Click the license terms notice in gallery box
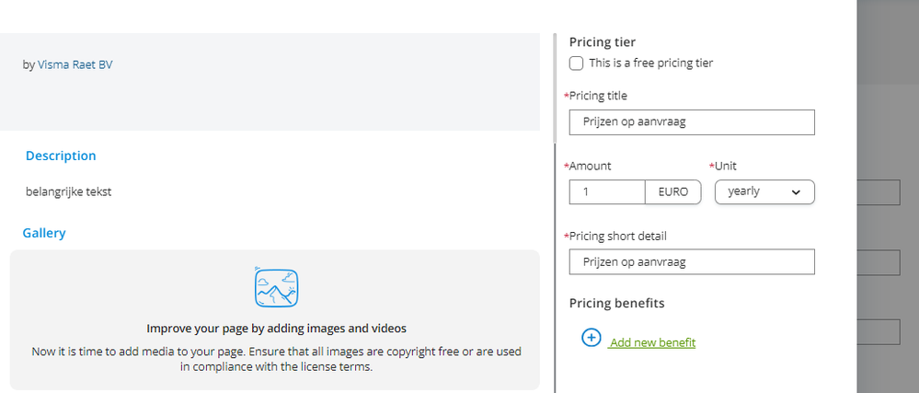Screen dimensions: 919x393 point(276,359)
